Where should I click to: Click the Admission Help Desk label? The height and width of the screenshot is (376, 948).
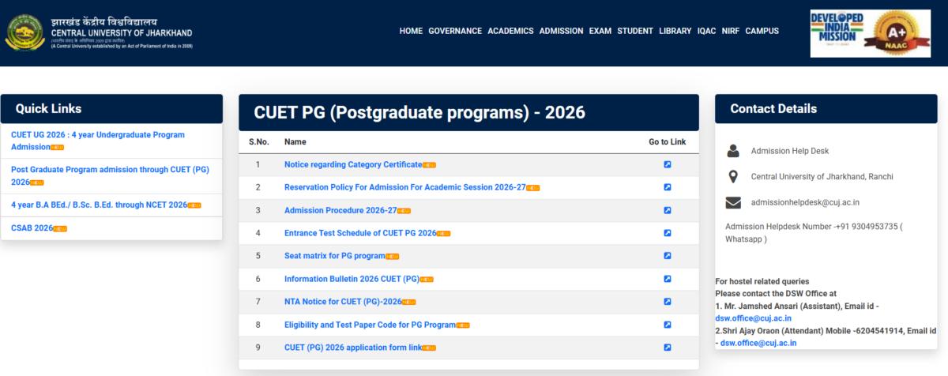(790, 150)
